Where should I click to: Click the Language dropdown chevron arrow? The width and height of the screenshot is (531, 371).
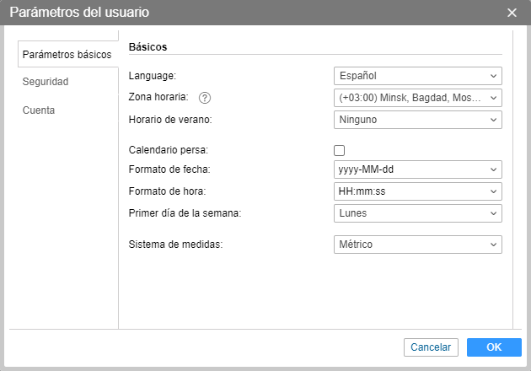(x=493, y=76)
